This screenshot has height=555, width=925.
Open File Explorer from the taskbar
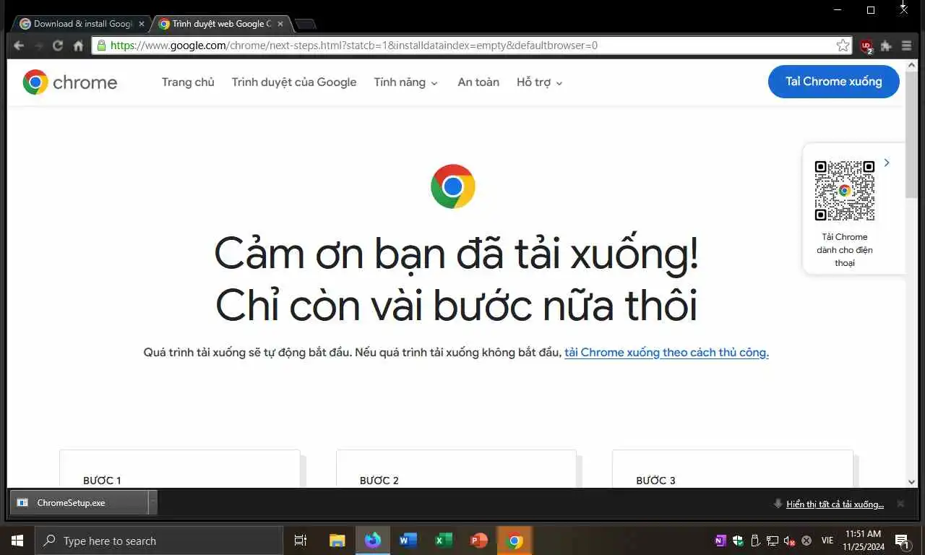[x=337, y=541]
